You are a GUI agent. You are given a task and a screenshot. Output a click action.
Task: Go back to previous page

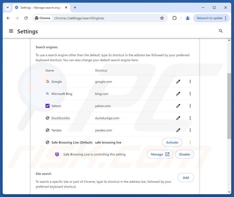click(x=8, y=18)
